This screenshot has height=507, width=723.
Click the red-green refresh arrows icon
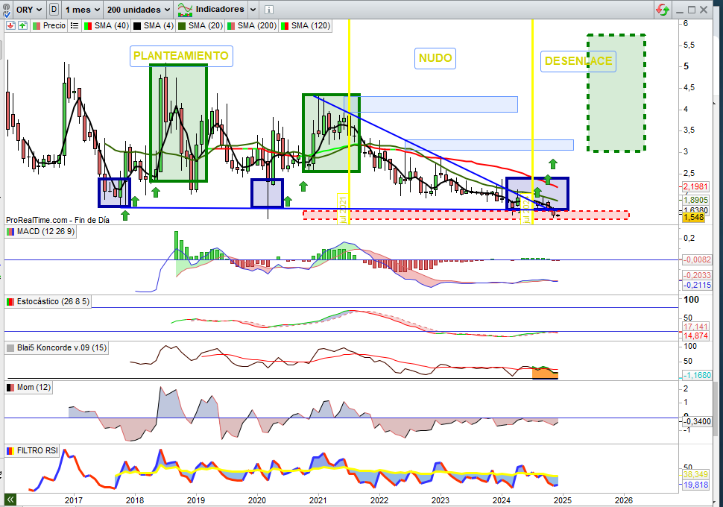(x=663, y=9)
